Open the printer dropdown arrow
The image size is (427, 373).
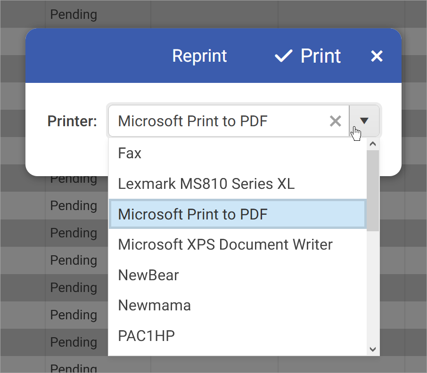tap(364, 121)
